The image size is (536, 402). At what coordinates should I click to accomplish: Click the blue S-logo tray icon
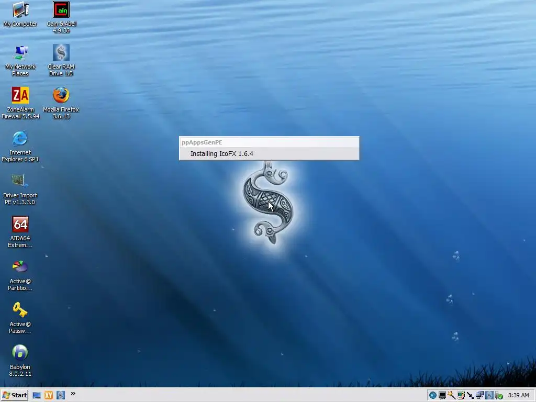[489, 396]
